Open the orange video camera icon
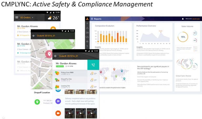 pyautogui.click(x=58, y=113)
